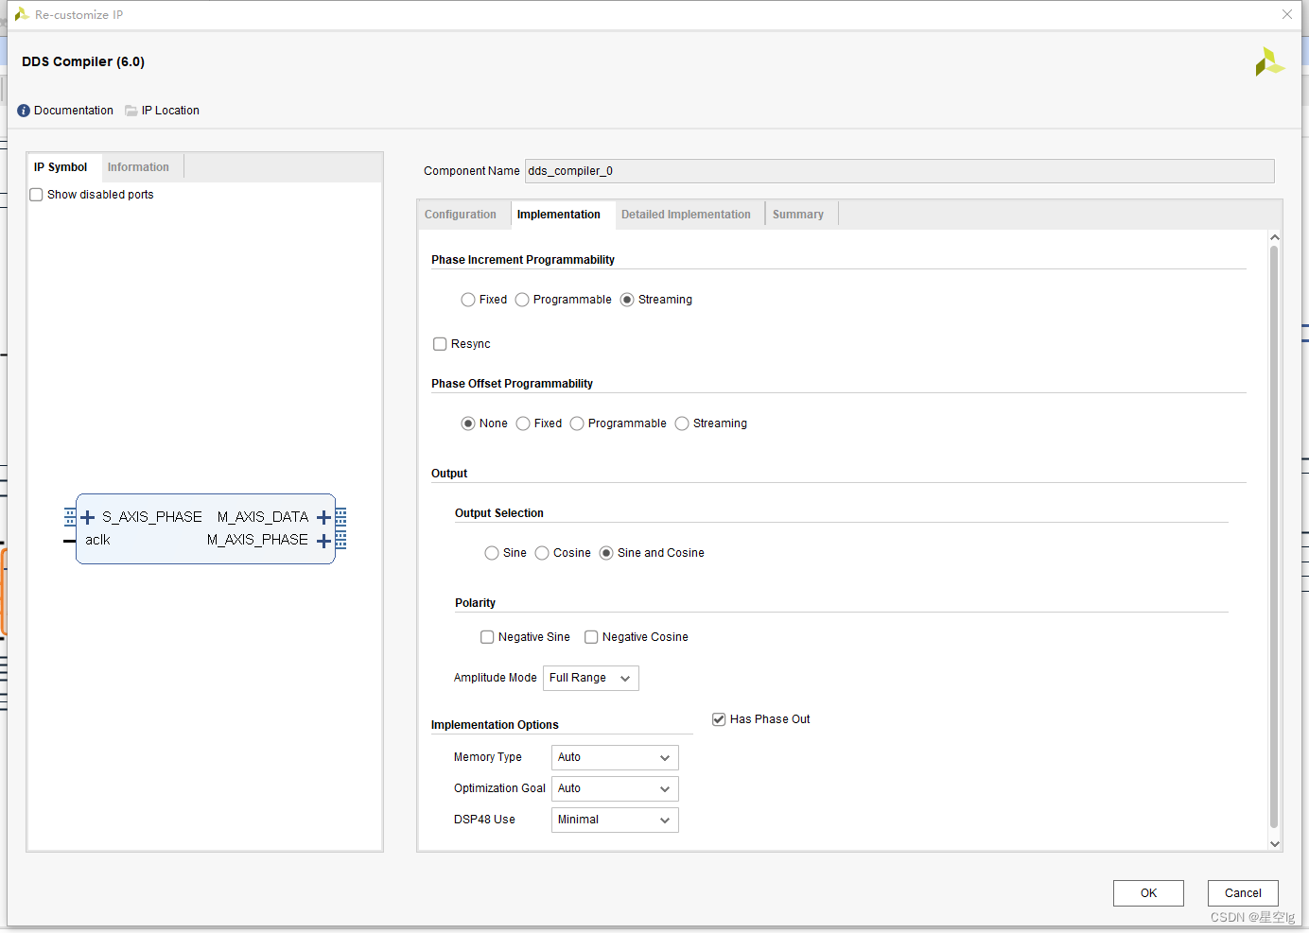Open Detailed Implementation tab
This screenshot has width=1309, height=933.
(x=687, y=215)
